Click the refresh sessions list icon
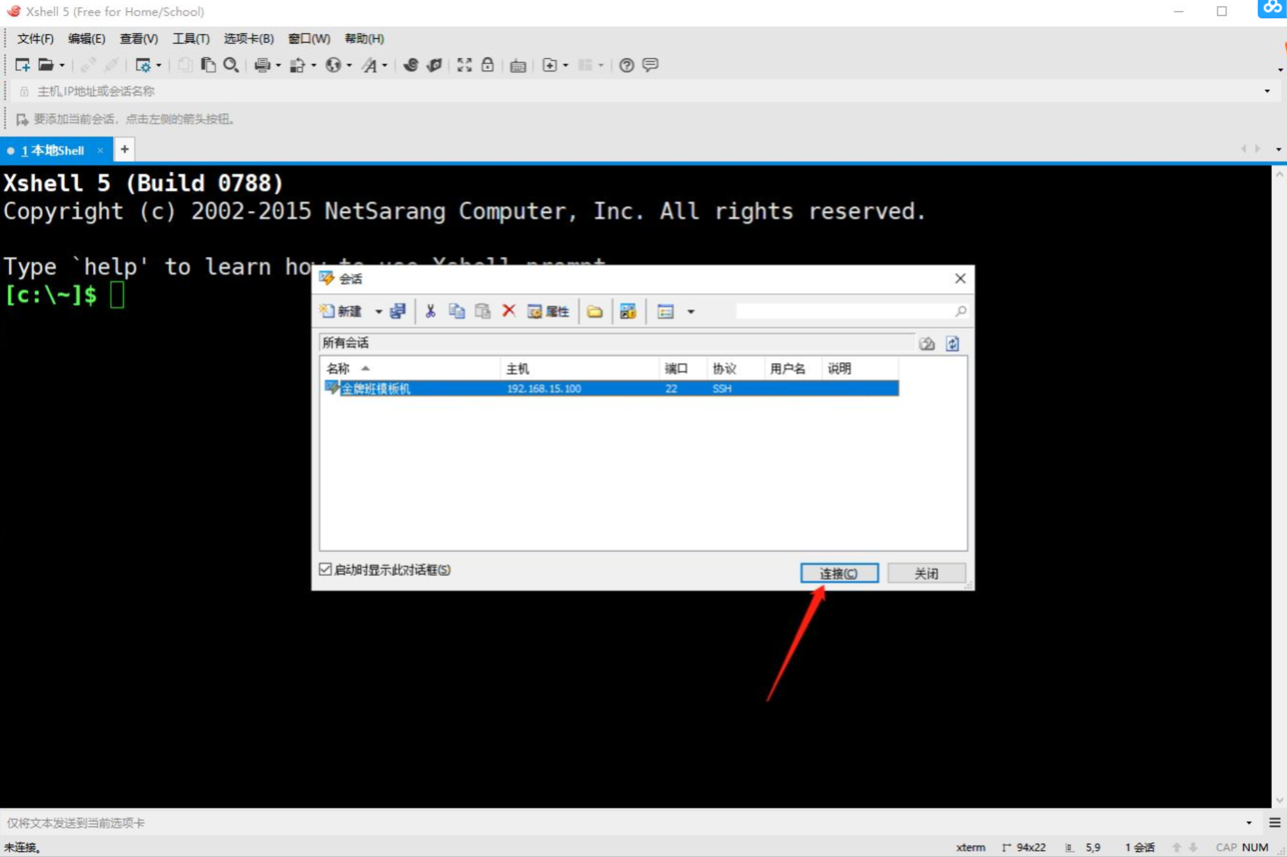 (x=952, y=344)
